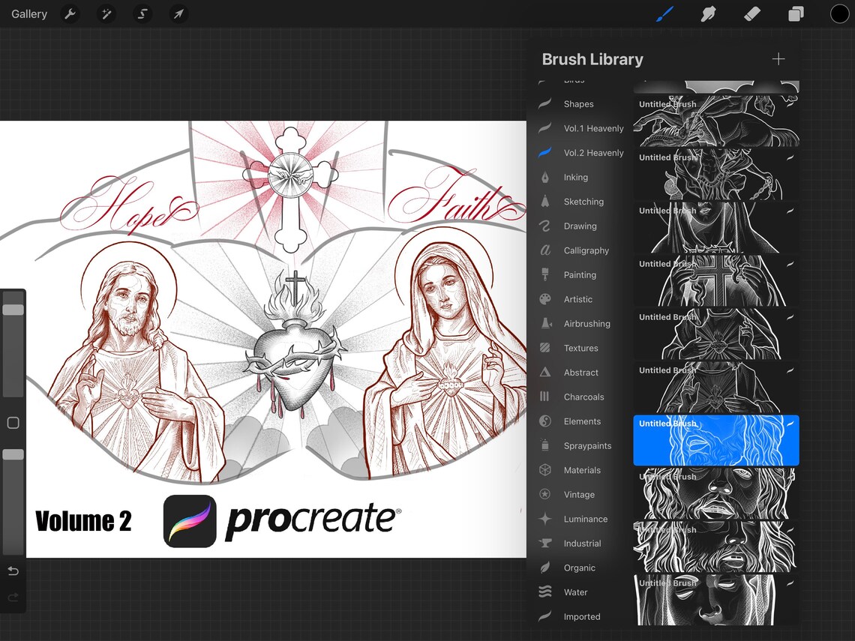Create a new brush with the plus button

tap(778, 58)
